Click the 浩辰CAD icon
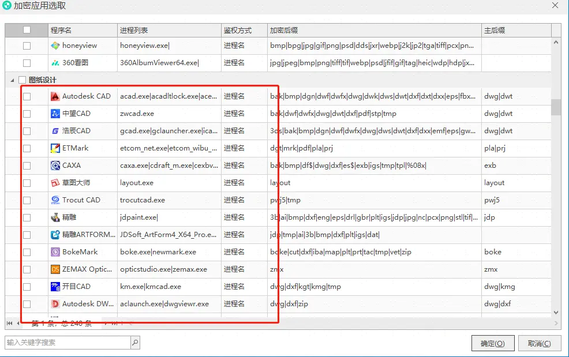 (x=55, y=131)
